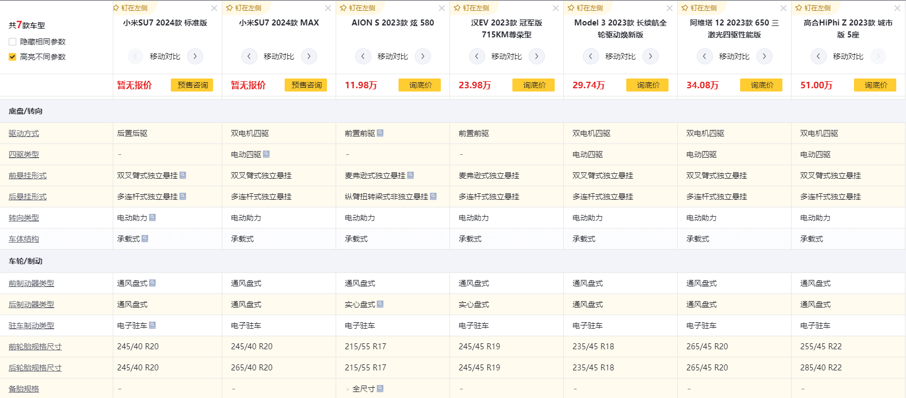The height and width of the screenshot is (398, 906).
Task: Remove Model 3 from comparison
Action: click(x=670, y=8)
